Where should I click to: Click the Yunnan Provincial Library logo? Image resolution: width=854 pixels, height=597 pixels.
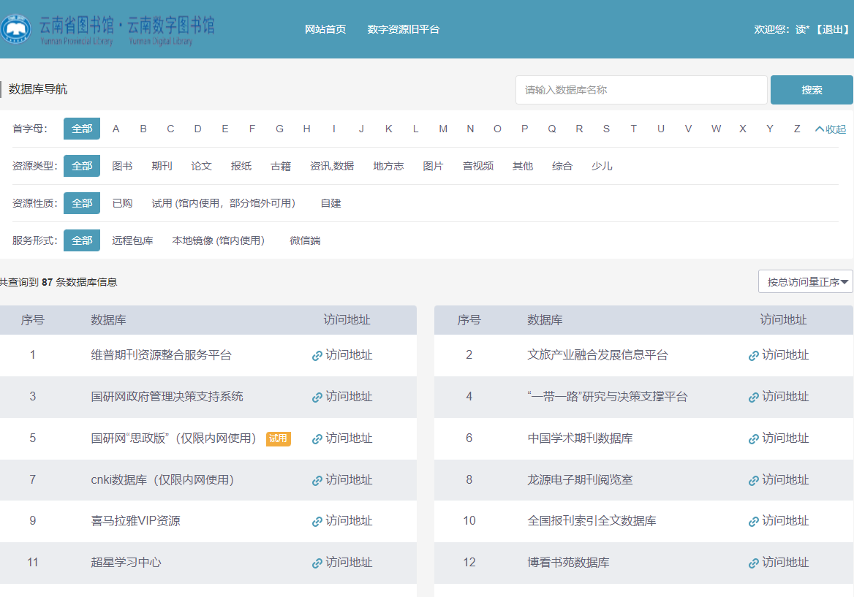108,29
